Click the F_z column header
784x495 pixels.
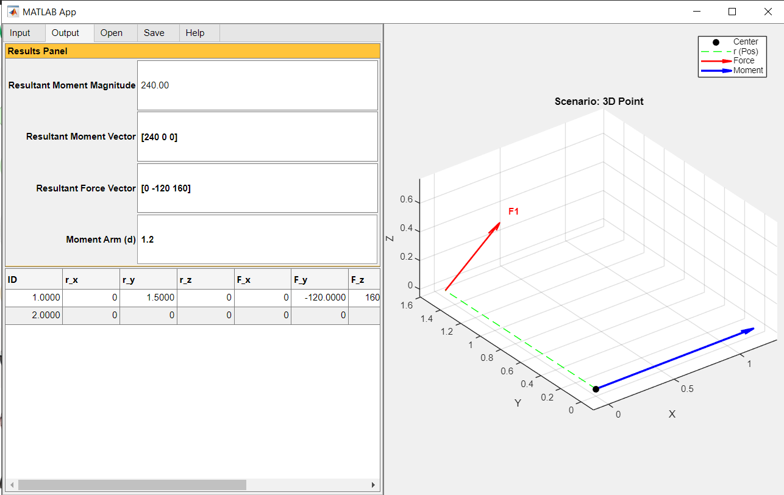click(365, 280)
